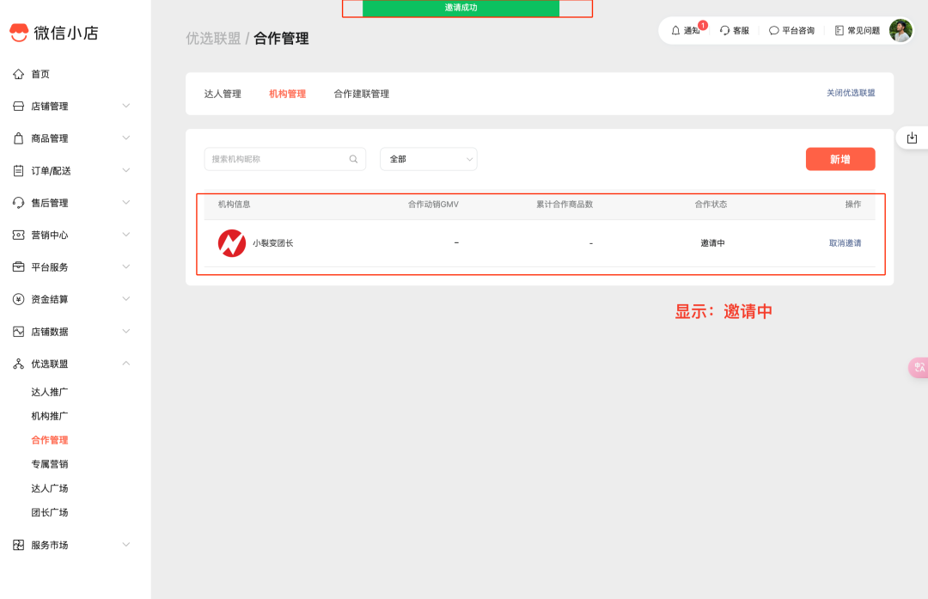Open 店铺数据 store data sidebar icon
Image resolution: width=928 pixels, height=599 pixels.
21,331
